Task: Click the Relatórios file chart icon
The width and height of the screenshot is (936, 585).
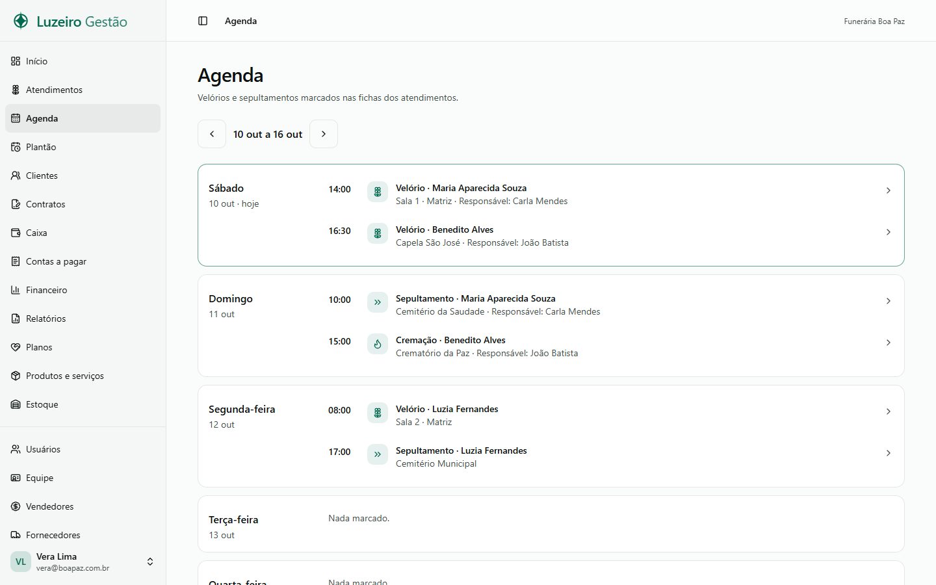Action: point(16,318)
